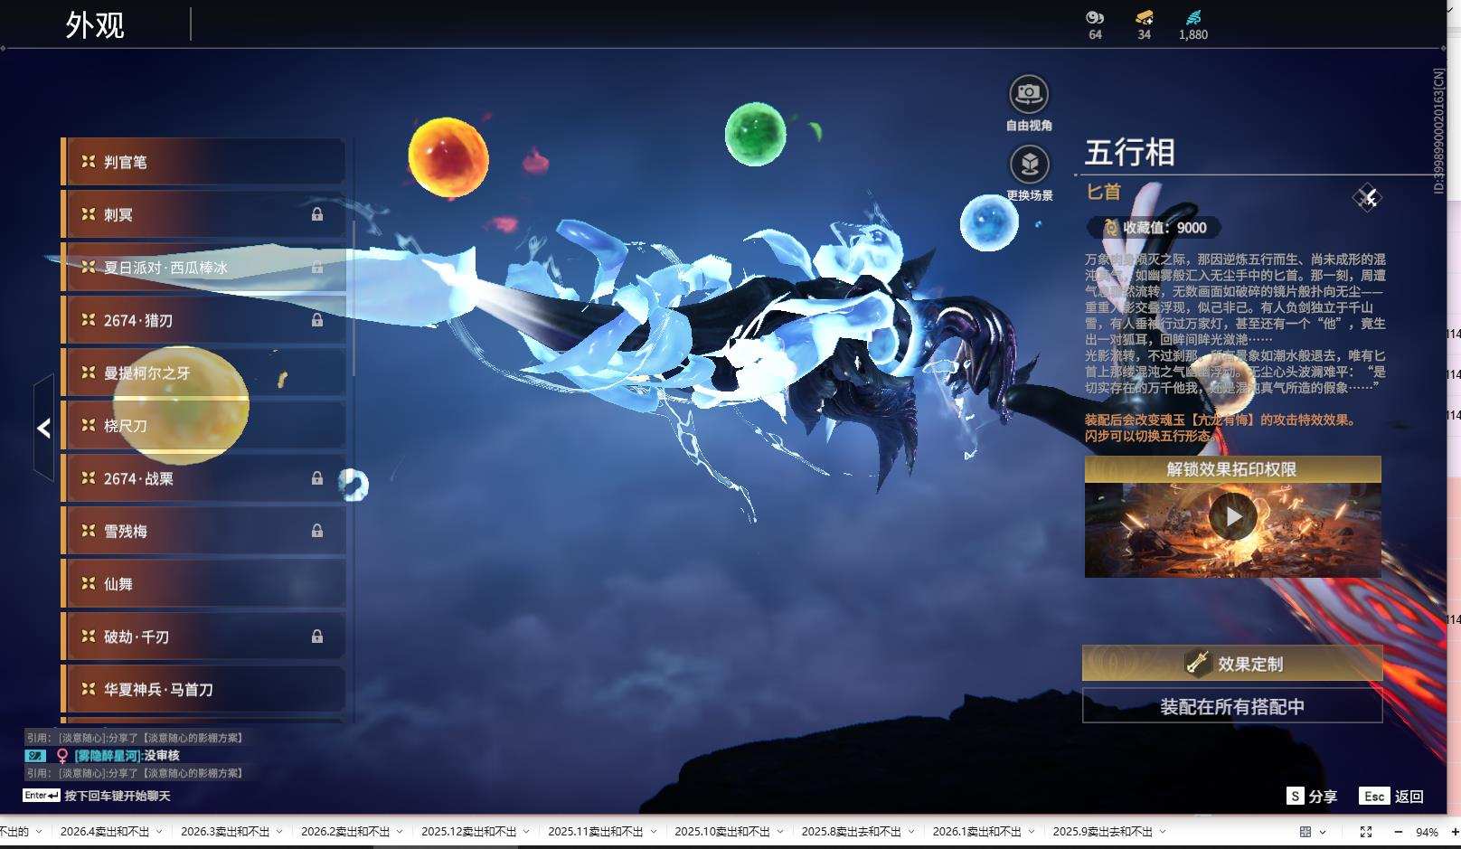Click the female symbol icon in the chat line
Viewport: 1461px width, 849px height.
(62, 756)
